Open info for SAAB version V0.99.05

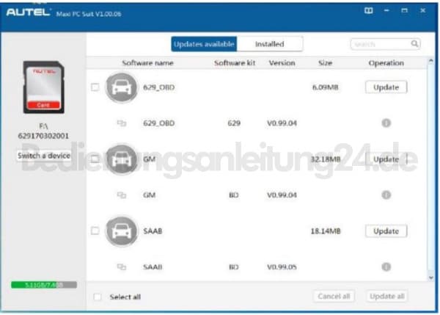pos(386,267)
